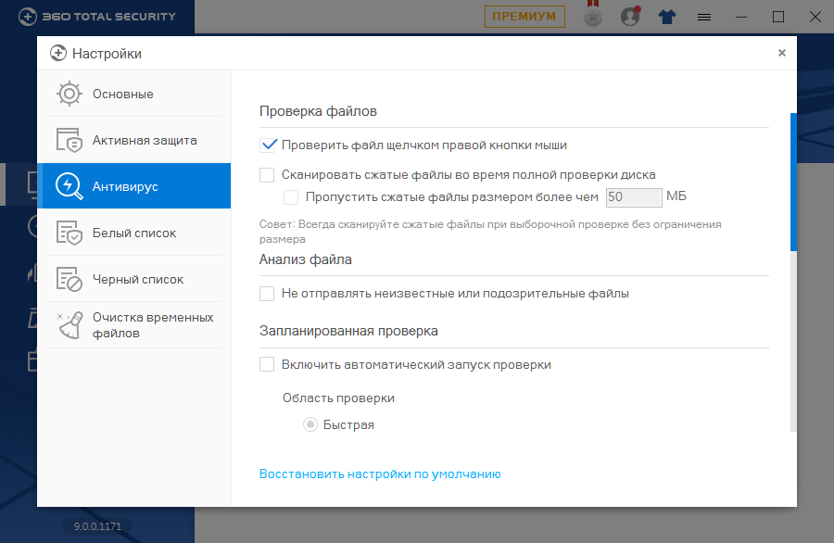The width and height of the screenshot is (834, 543).
Task: Click the Проверка файлов section heading
Action: (x=318, y=111)
